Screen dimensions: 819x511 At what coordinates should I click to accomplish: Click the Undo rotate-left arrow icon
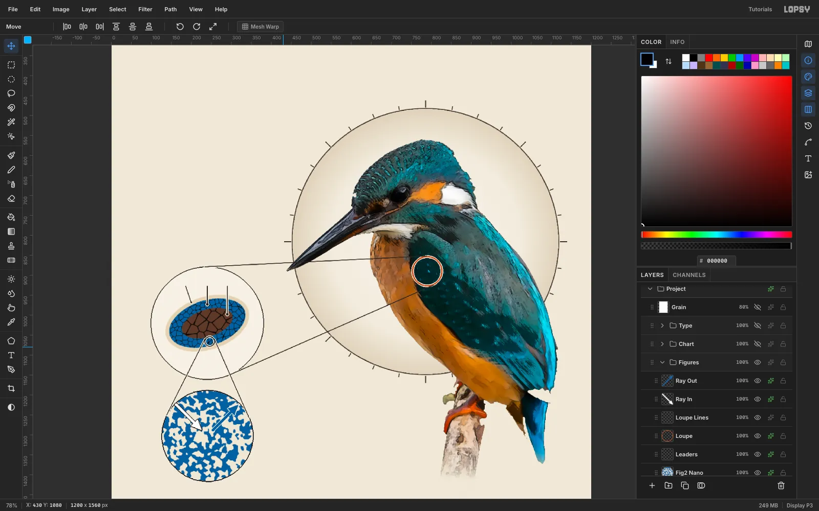180,27
